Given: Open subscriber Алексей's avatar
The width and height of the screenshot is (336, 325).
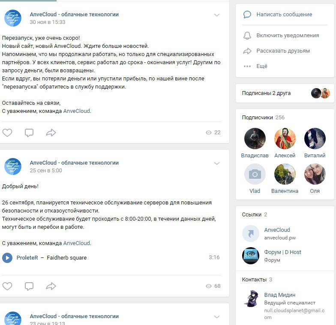Looking at the screenshot, I should (x=285, y=139).
